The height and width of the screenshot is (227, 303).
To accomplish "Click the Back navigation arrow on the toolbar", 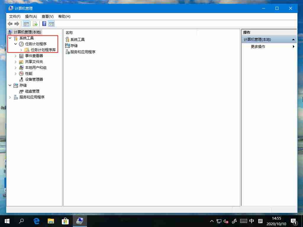I will pos(10,24).
